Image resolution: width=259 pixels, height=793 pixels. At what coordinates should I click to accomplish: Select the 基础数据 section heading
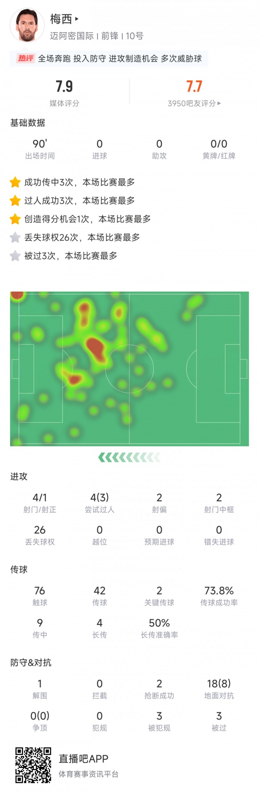tap(28, 123)
